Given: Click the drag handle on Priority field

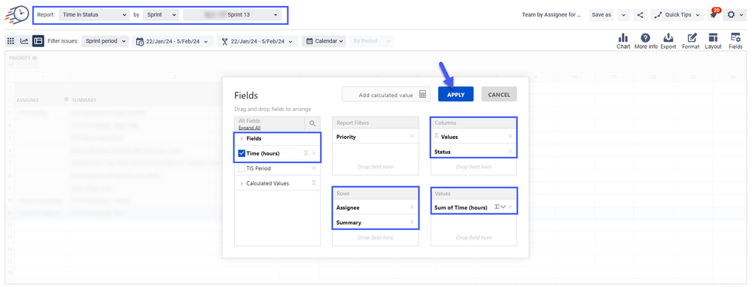Looking at the screenshot, I should pyautogui.click(x=412, y=137).
